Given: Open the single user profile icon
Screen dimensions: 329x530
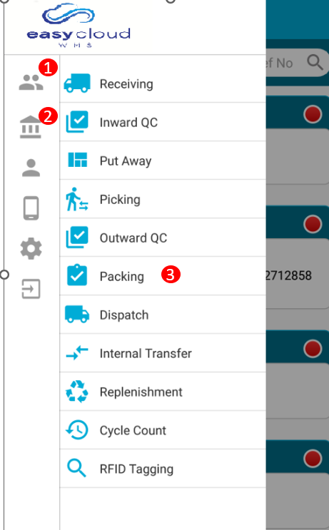Looking at the screenshot, I should pos(31,168).
